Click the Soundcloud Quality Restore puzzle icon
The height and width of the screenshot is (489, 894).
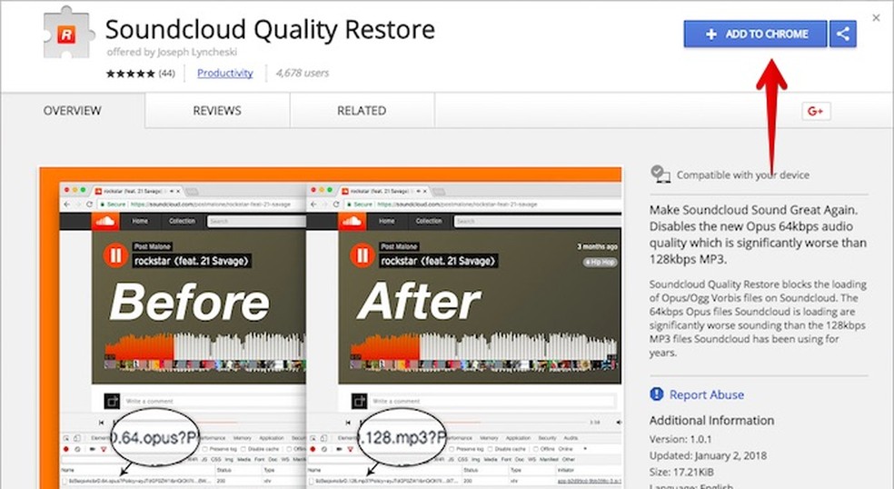70,34
